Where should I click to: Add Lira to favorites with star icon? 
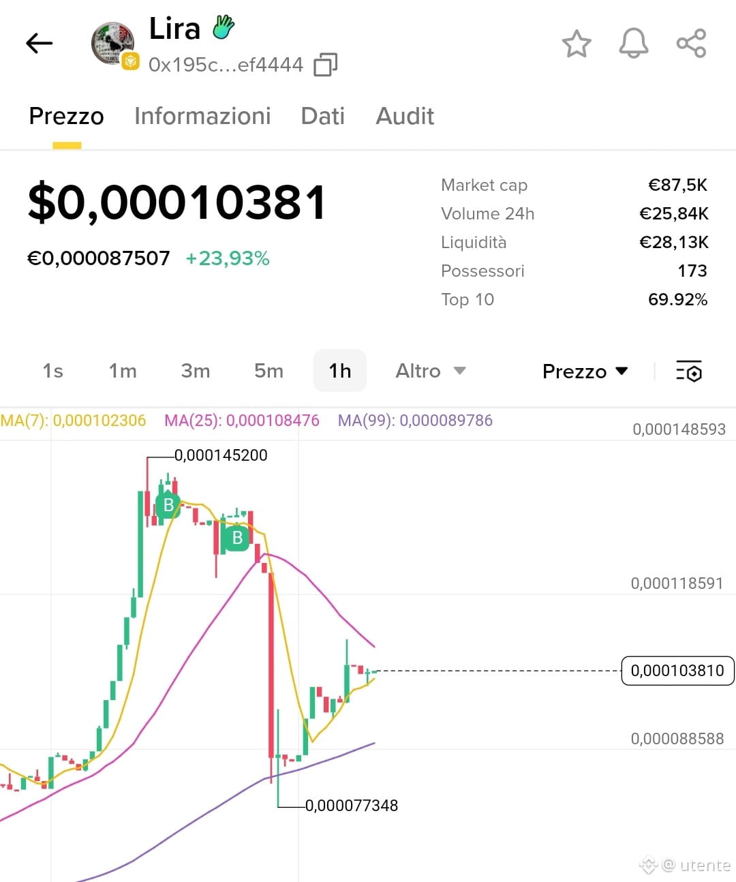[577, 44]
